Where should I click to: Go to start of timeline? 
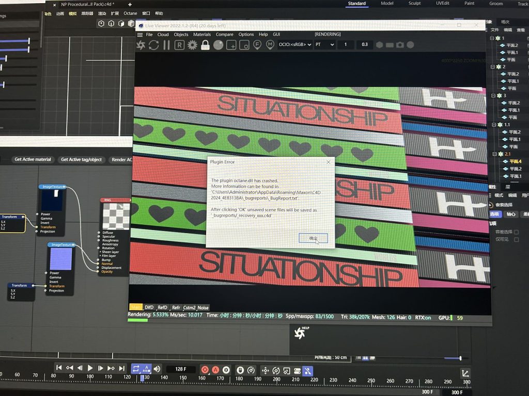pos(59,368)
